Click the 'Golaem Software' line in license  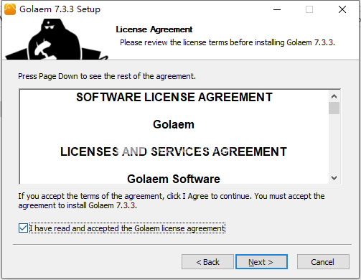click(x=174, y=179)
